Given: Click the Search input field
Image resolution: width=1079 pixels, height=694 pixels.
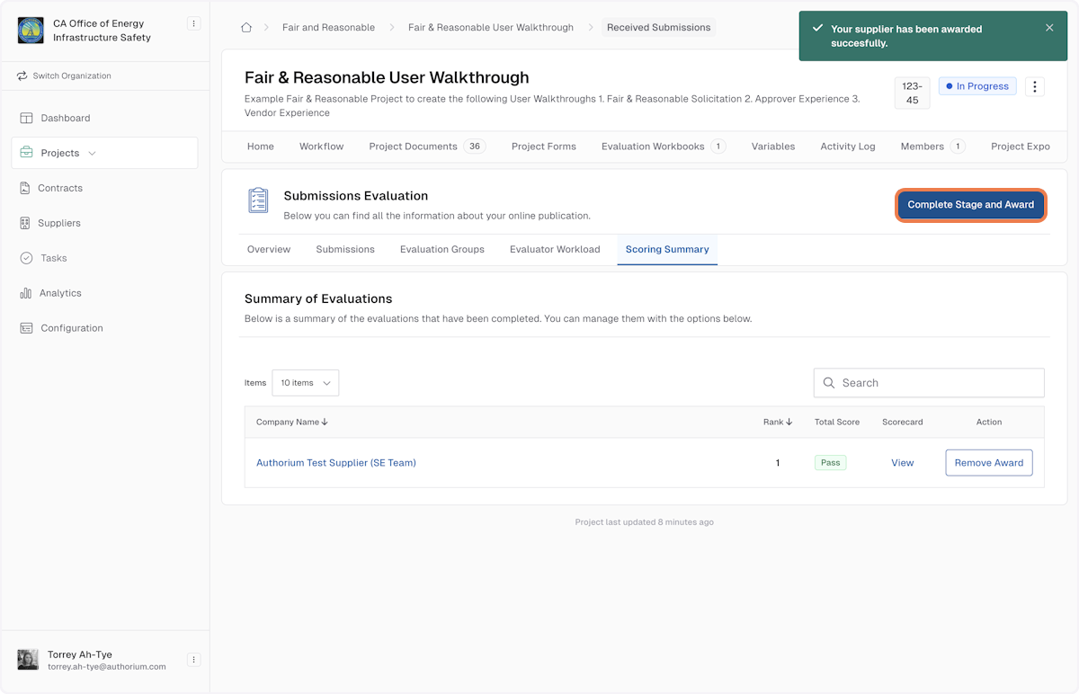Looking at the screenshot, I should (929, 383).
